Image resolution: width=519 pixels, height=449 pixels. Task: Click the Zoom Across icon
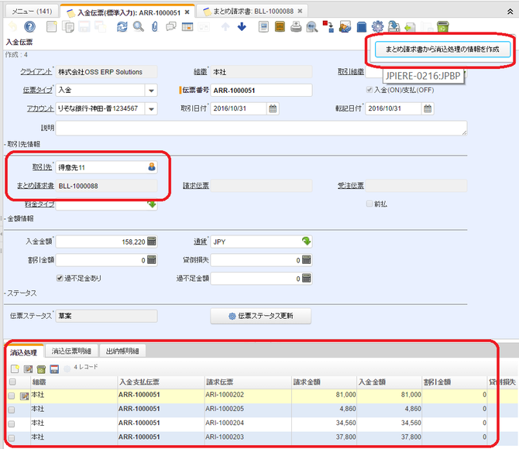[x=312, y=27]
